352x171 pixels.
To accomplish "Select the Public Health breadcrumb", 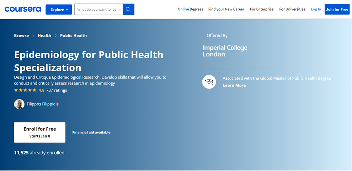I will [x=73, y=36].
